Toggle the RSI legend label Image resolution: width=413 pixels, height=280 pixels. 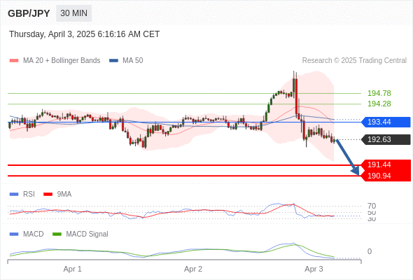pos(29,194)
